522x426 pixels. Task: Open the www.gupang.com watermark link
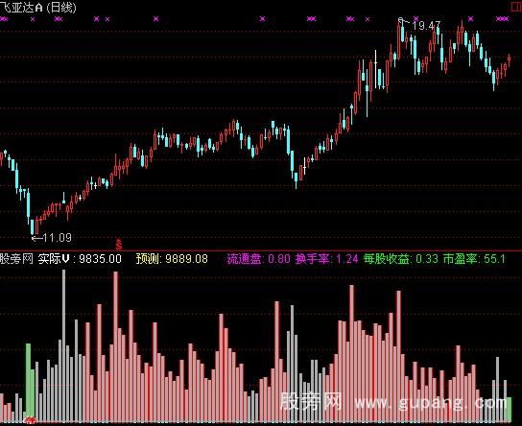[x=431, y=403]
